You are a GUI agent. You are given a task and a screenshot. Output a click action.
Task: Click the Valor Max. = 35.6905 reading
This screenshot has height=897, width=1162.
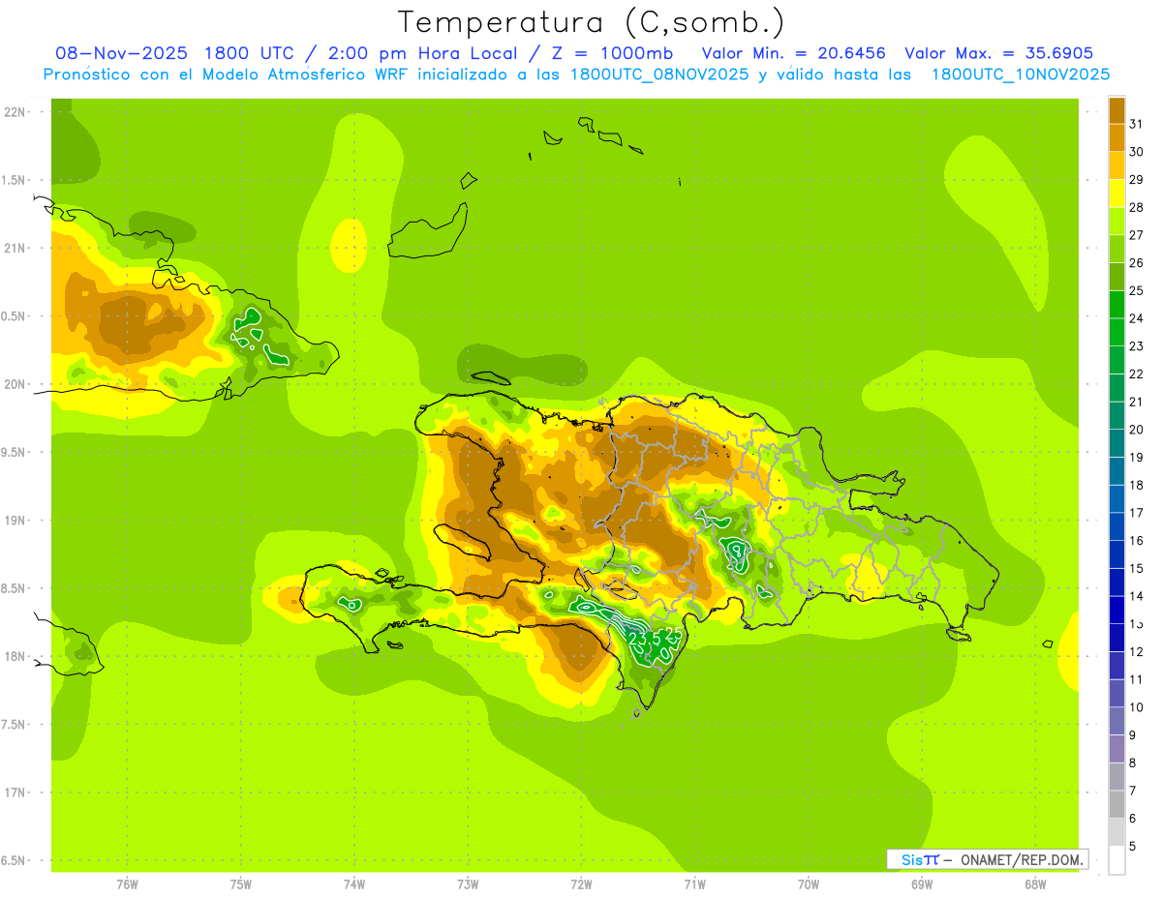pos(999,53)
